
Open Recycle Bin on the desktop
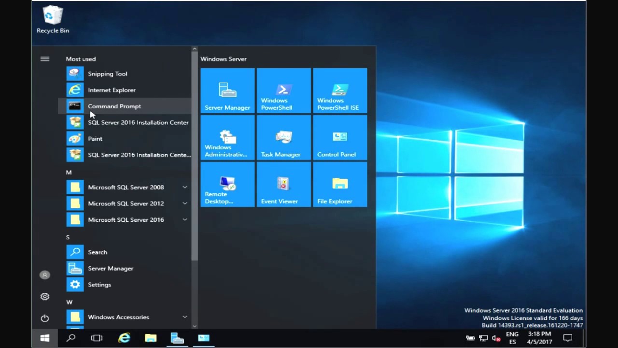(53, 20)
